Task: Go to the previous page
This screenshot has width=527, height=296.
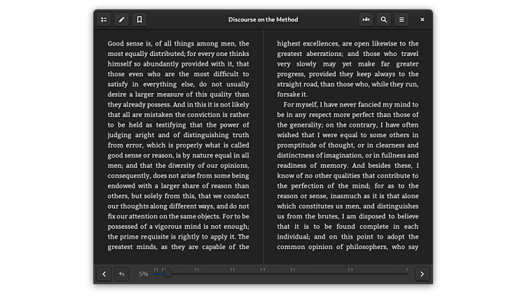Action: coord(104,274)
